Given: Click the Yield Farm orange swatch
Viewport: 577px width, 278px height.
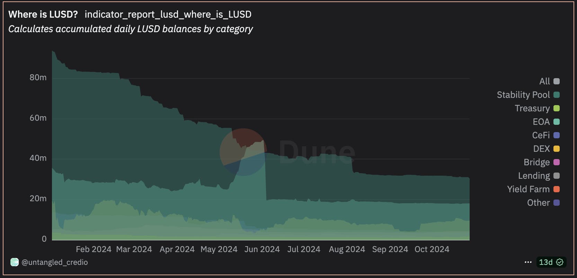Looking at the screenshot, I should [557, 189].
